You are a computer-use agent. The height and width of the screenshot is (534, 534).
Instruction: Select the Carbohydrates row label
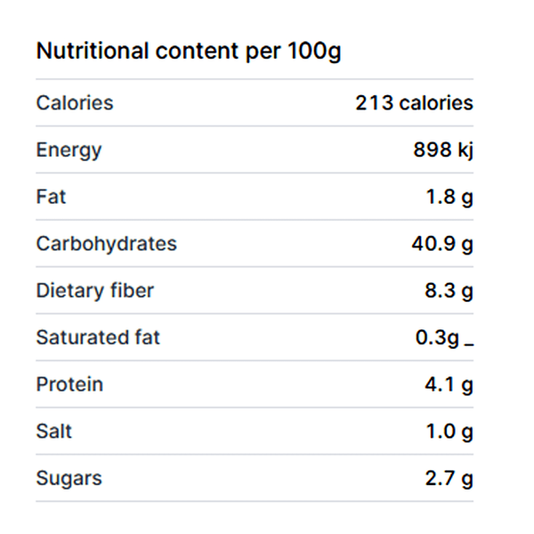[106, 244]
